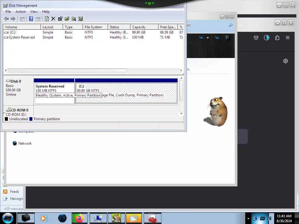Sort by the Capacity column header
This screenshot has height=224, width=299.
144,27
